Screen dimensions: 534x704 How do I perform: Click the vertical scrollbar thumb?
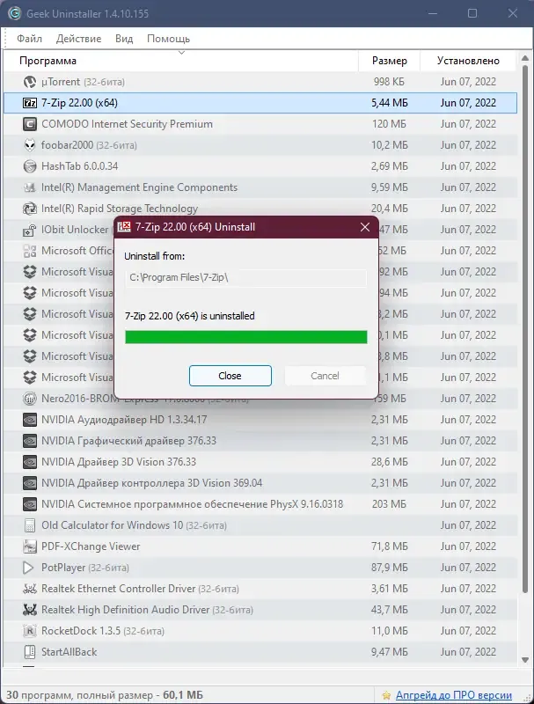tap(525, 329)
